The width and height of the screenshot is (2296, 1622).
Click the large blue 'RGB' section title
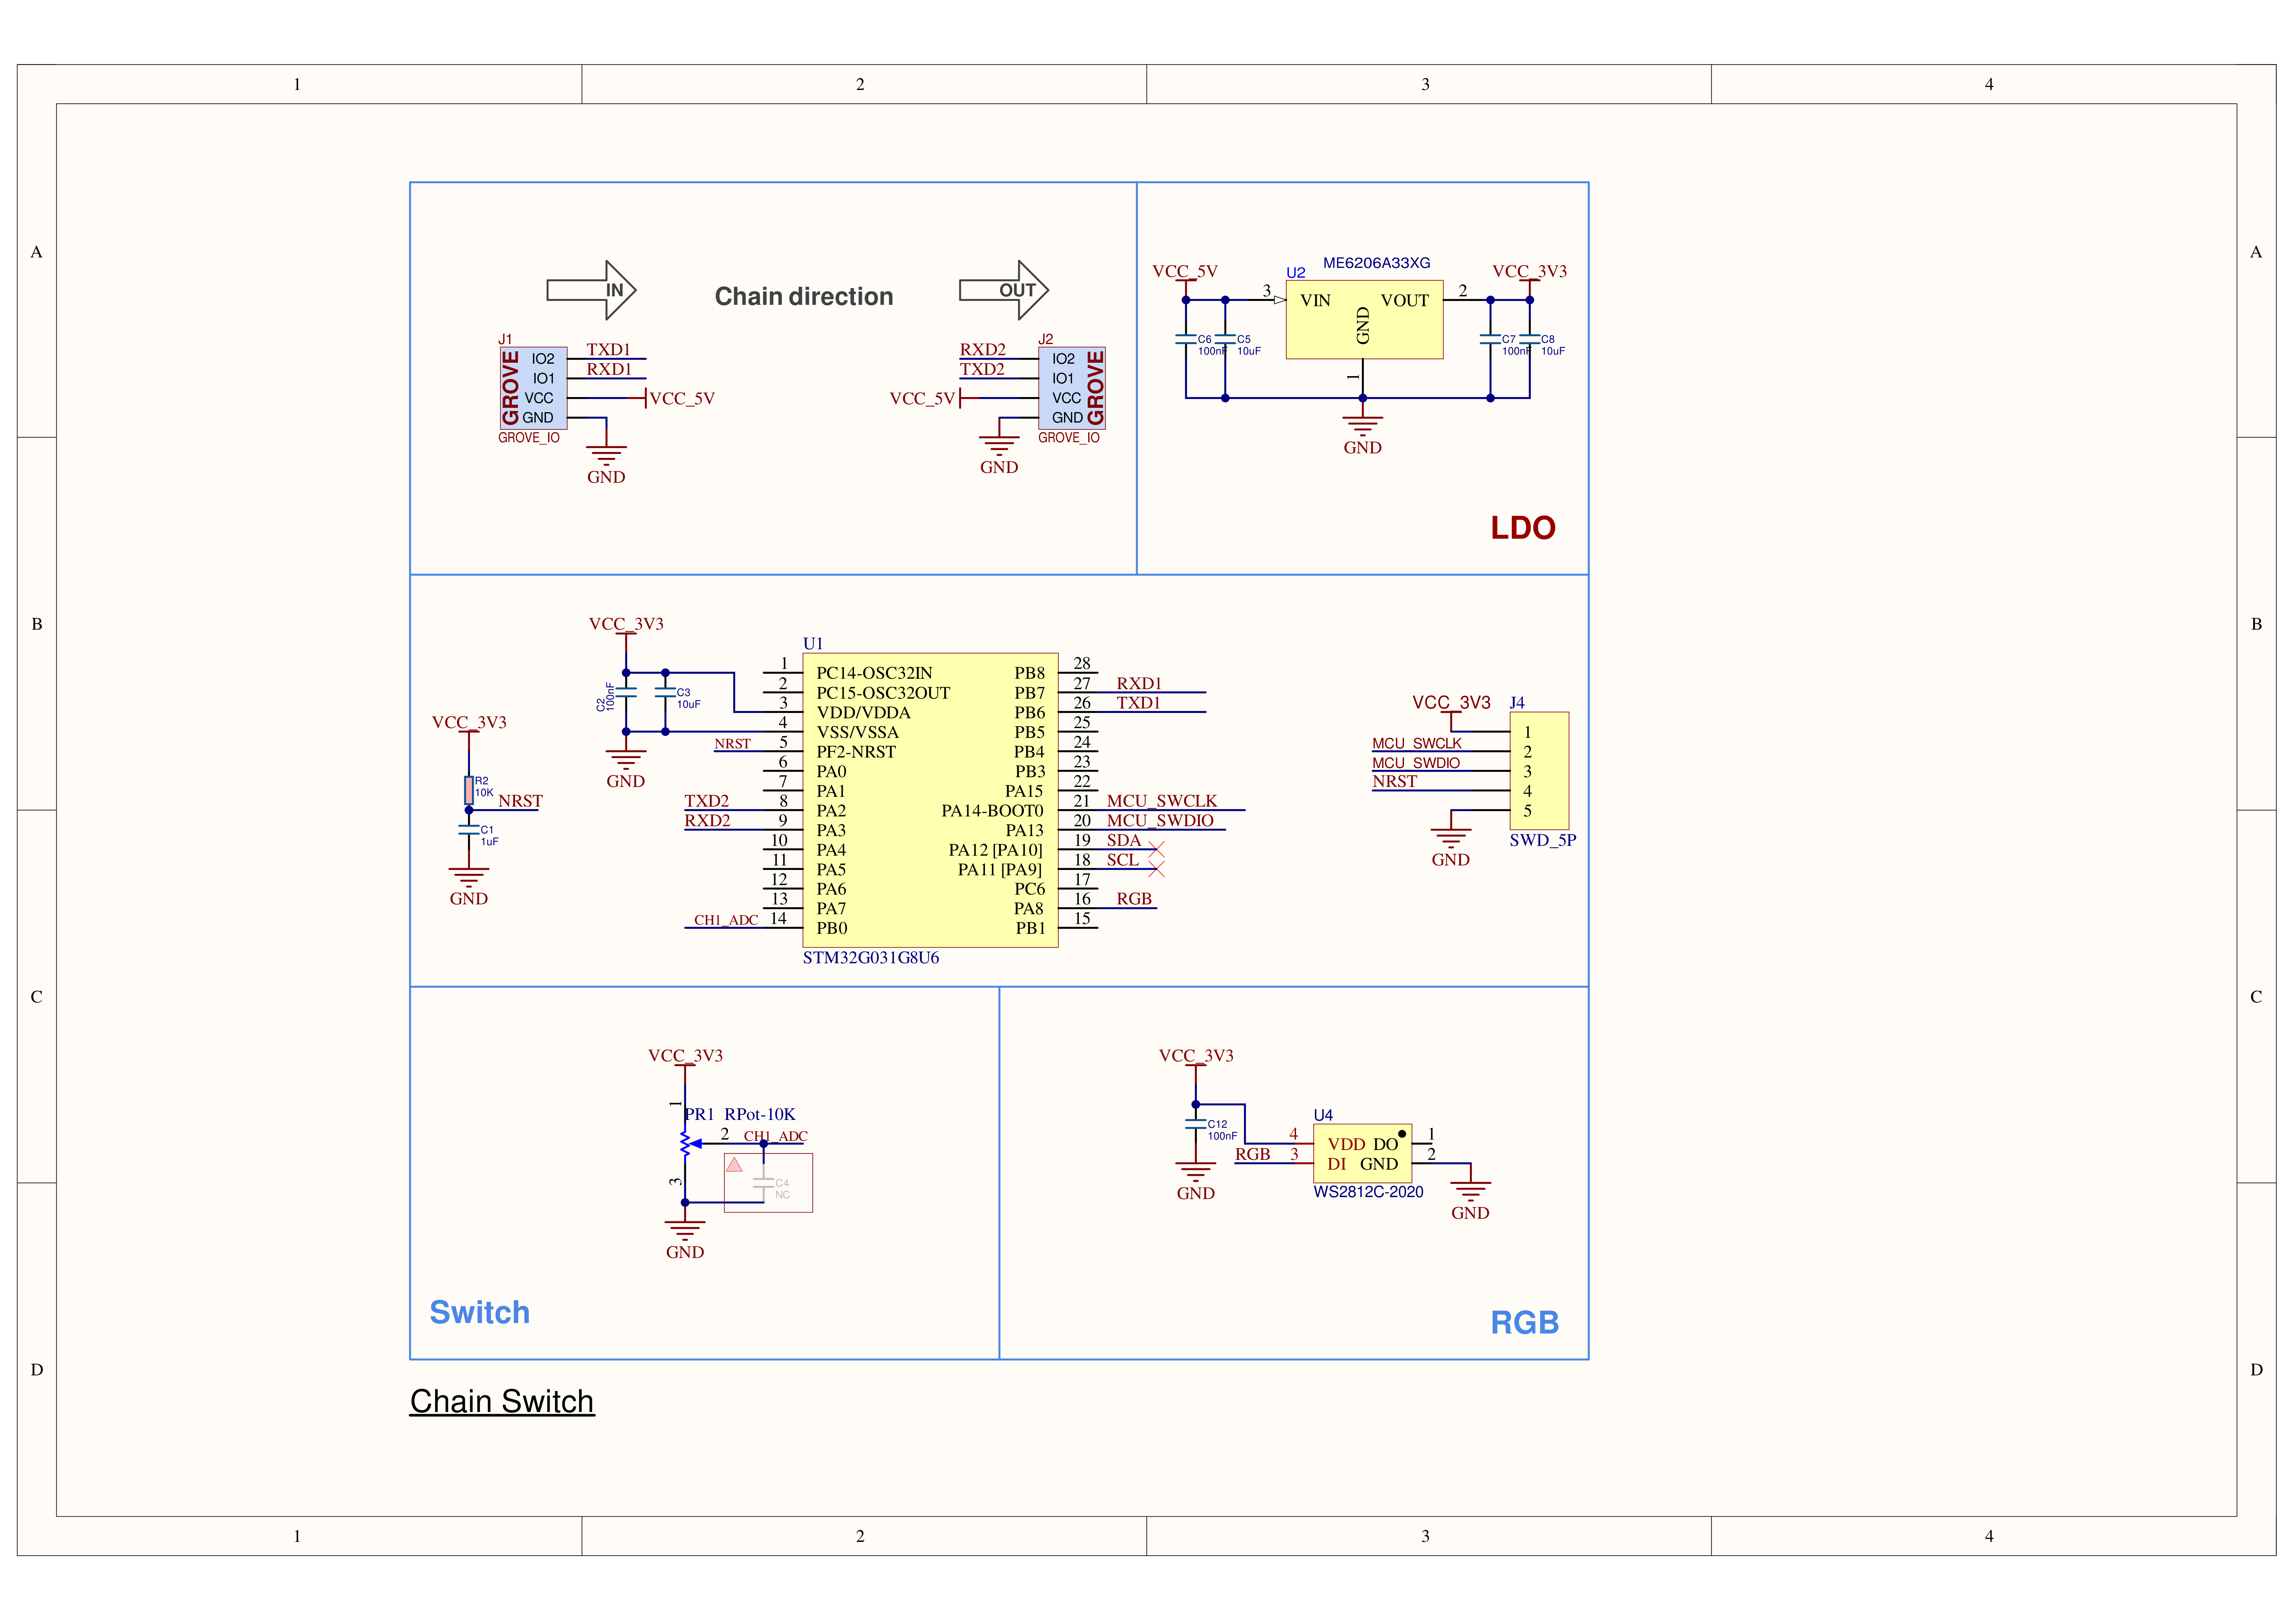[1525, 1322]
